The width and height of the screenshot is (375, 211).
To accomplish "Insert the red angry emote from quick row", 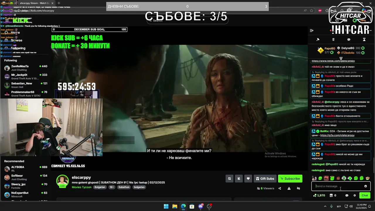I will (338, 178).
